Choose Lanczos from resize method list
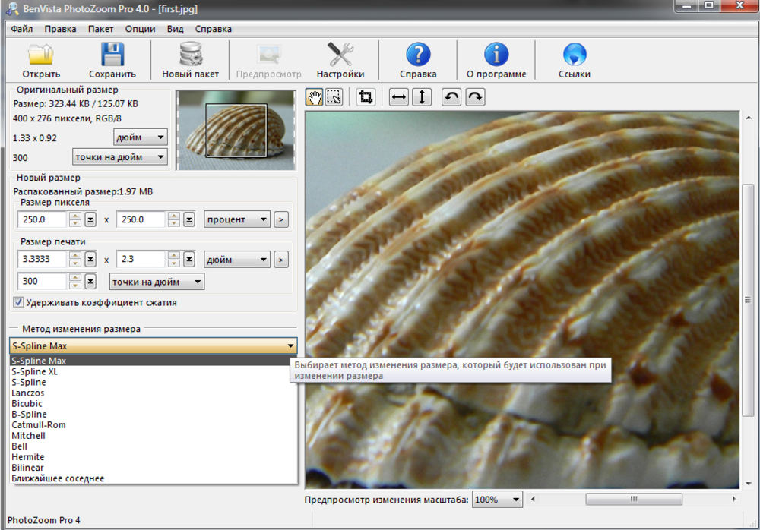 pos(28,393)
